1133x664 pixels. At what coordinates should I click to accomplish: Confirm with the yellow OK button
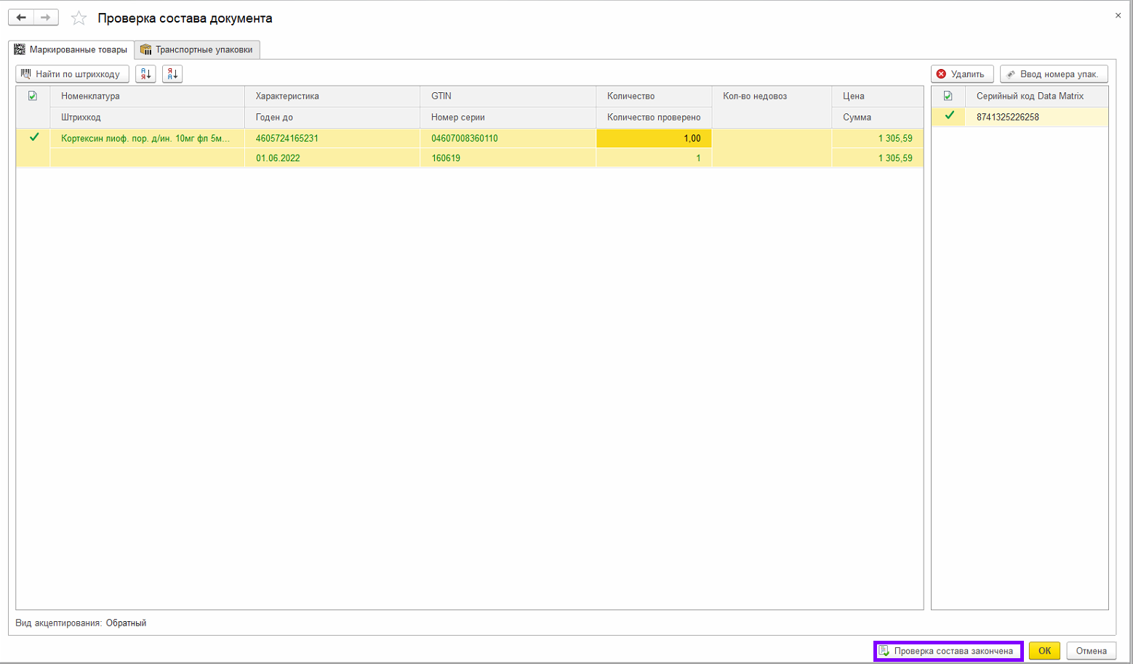(x=1044, y=651)
